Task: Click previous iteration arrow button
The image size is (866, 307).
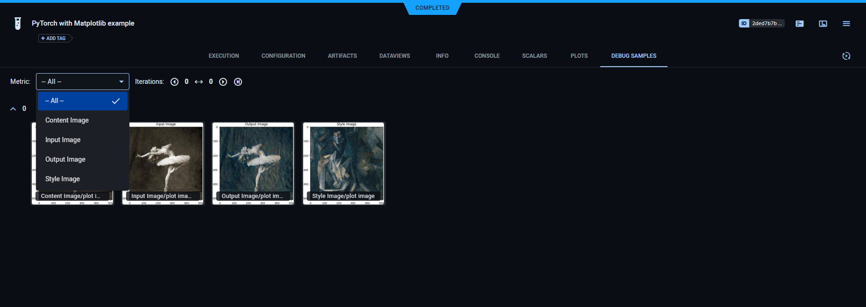Action: tap(174, 82)
